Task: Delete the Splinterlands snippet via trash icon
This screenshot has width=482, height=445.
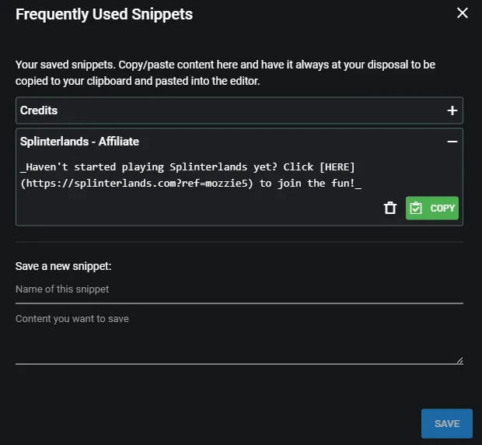Action: click(x=390, y=208)
